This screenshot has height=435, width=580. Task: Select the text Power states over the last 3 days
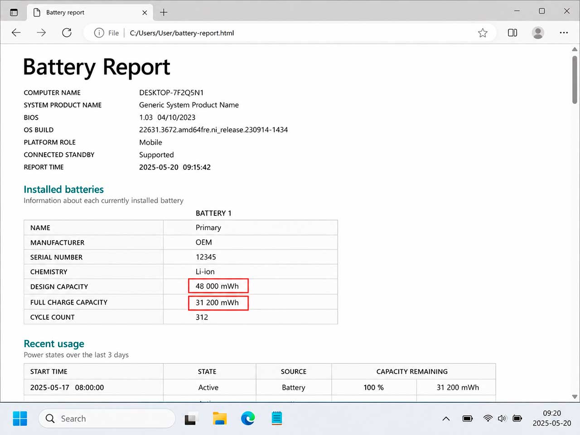(x=76, y=355)
